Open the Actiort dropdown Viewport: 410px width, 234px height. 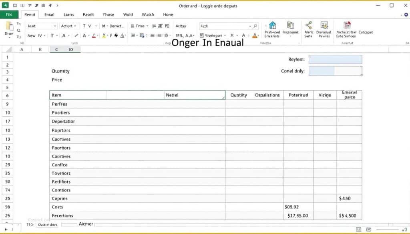pos(68,26)
